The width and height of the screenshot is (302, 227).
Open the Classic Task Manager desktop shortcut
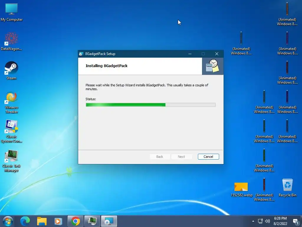pos(12,161)
